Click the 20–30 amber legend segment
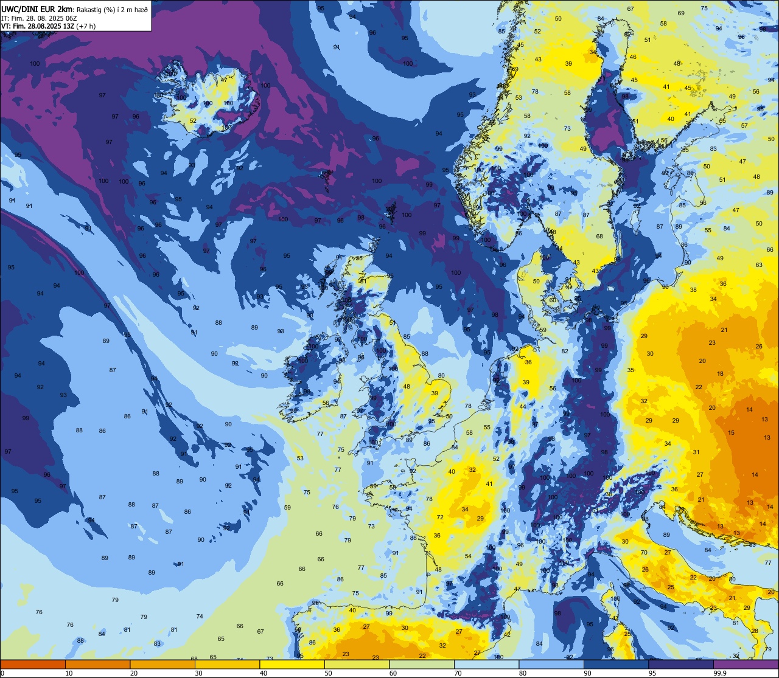Viewport: 779px width, 678px height. 162,664
